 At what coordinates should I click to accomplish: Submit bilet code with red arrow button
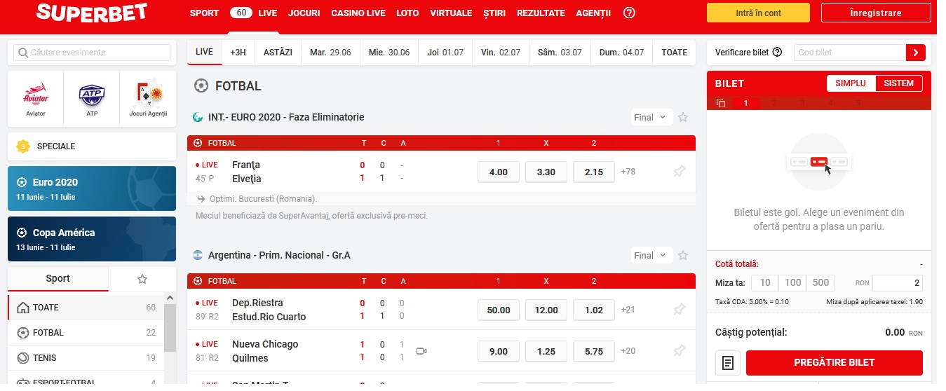coord(916,52)
